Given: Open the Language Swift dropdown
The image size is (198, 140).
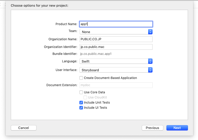Looking at the screenshot, I should tap(116, 61).
